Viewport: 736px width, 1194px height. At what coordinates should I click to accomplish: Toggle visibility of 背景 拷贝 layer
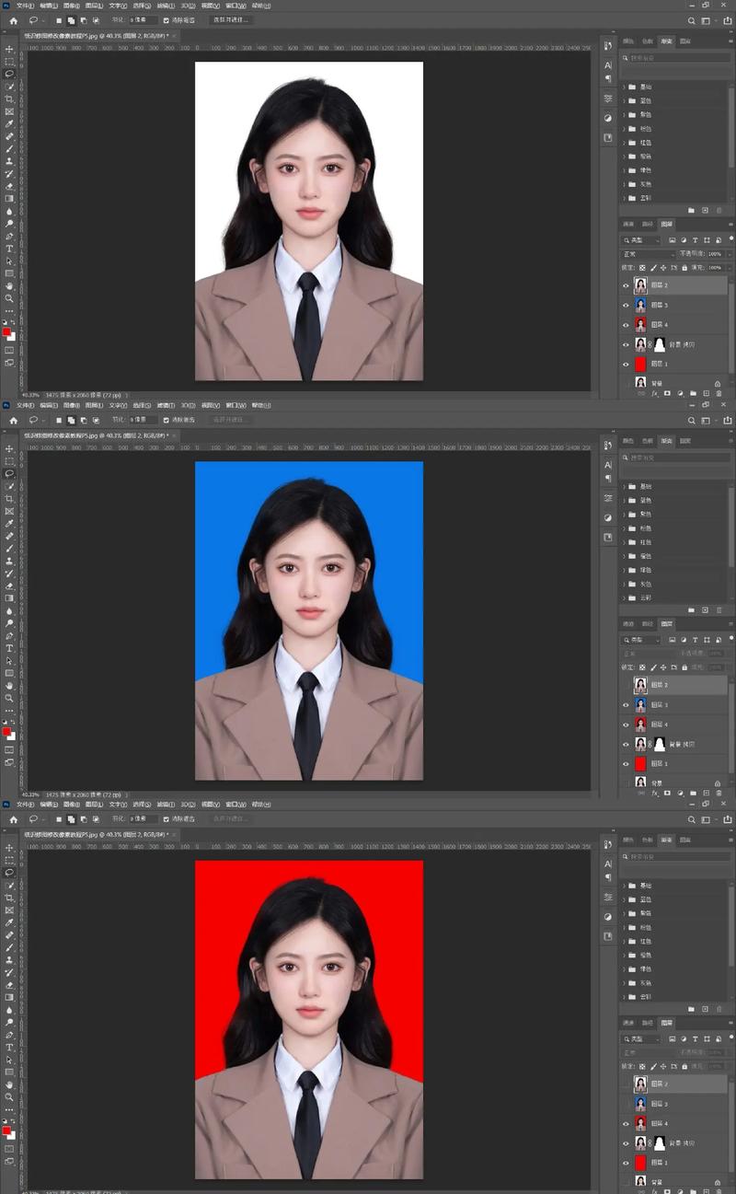pos(626,344)
